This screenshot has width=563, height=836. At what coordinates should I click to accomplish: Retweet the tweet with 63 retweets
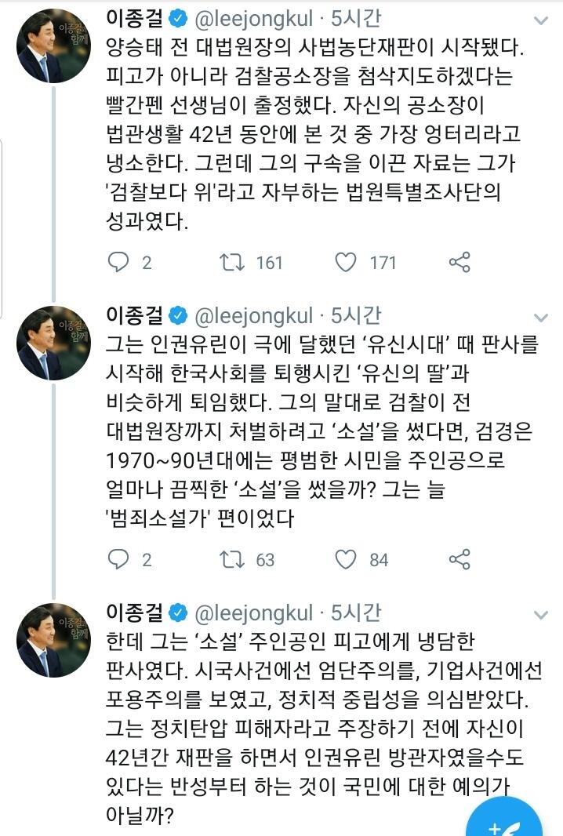pyautogui.click(x=231, y=558)
